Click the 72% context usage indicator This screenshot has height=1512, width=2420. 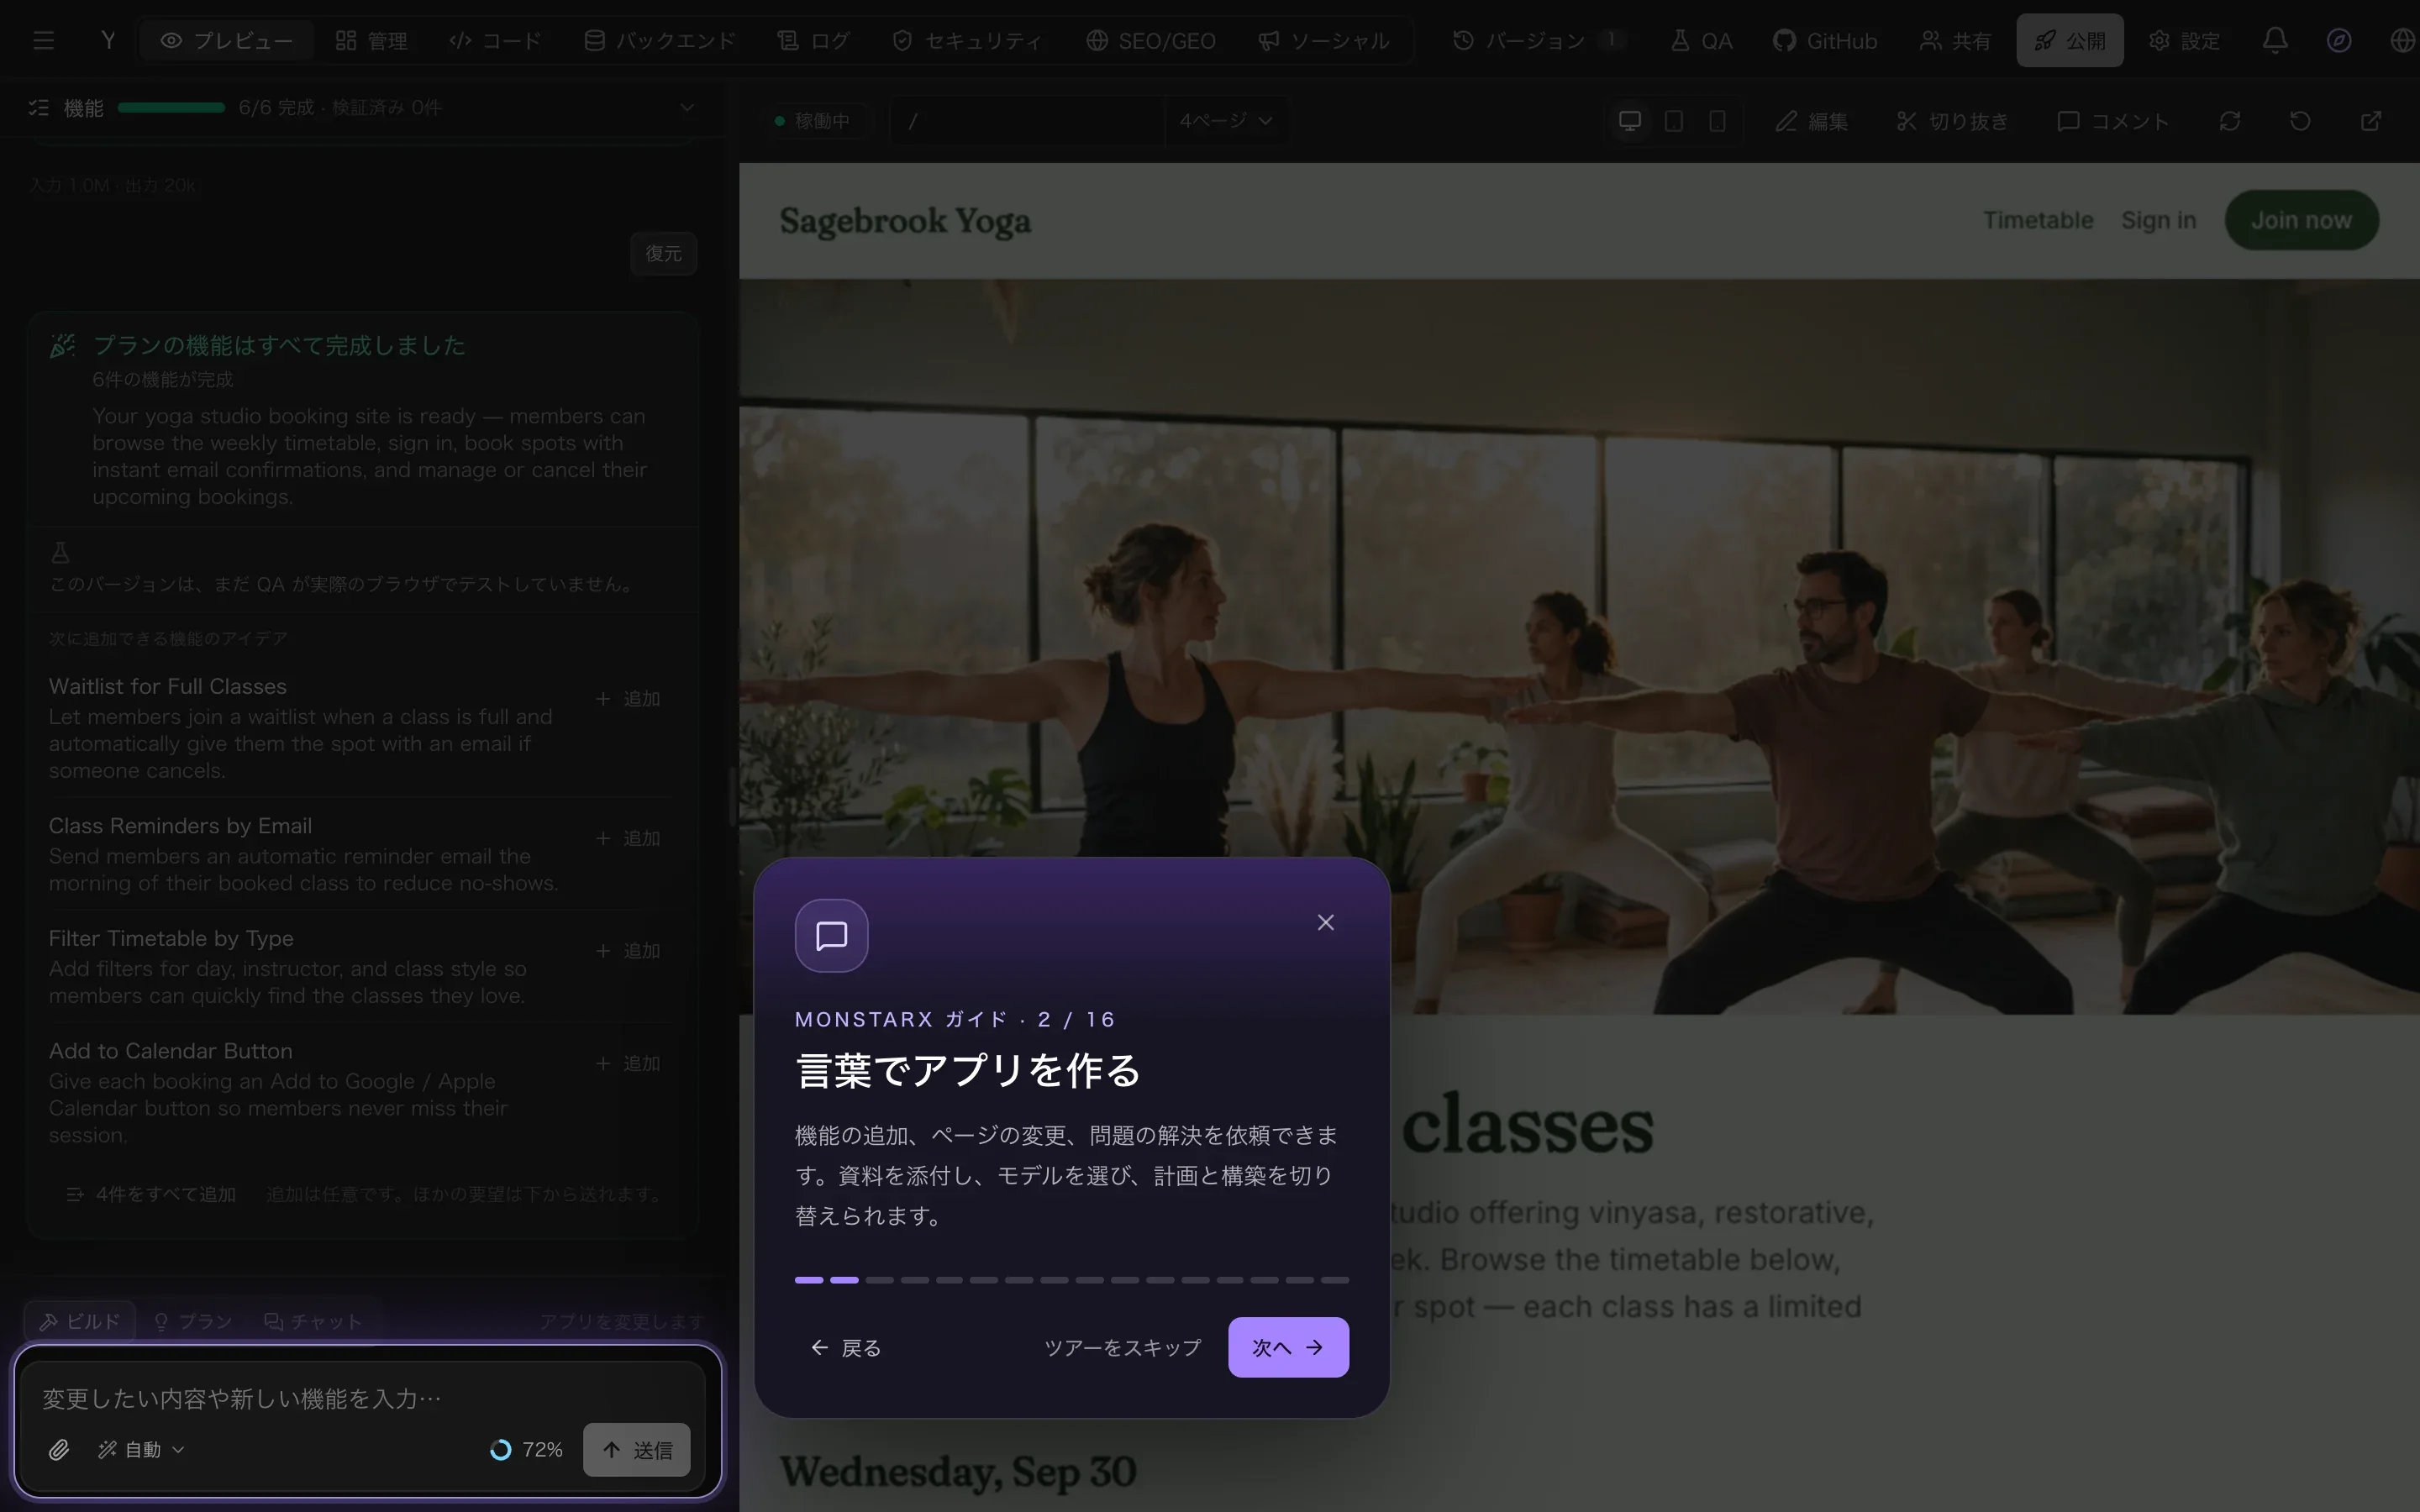[526, 1449]
